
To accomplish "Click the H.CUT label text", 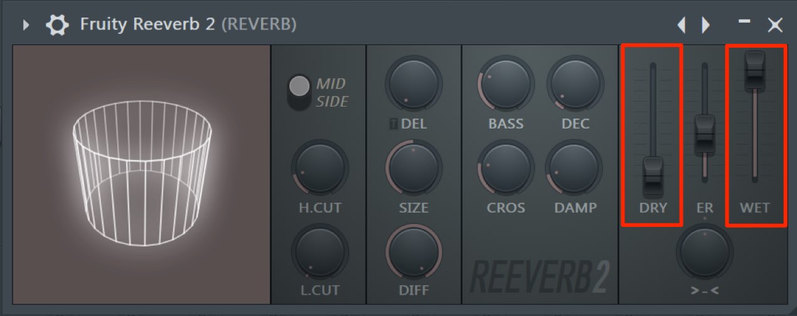I will pos(319,208).
